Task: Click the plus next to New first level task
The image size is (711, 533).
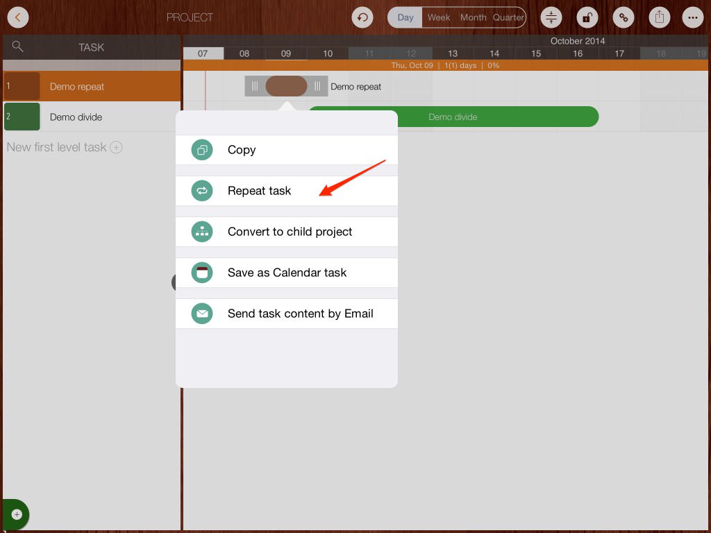Action: tap(117, 147)
